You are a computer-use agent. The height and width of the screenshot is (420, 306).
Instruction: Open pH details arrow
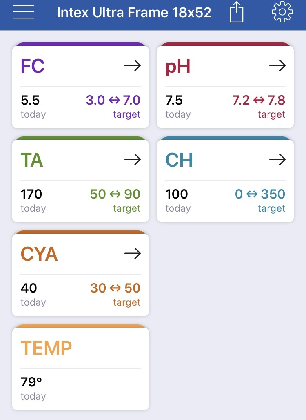click(277, 65)
